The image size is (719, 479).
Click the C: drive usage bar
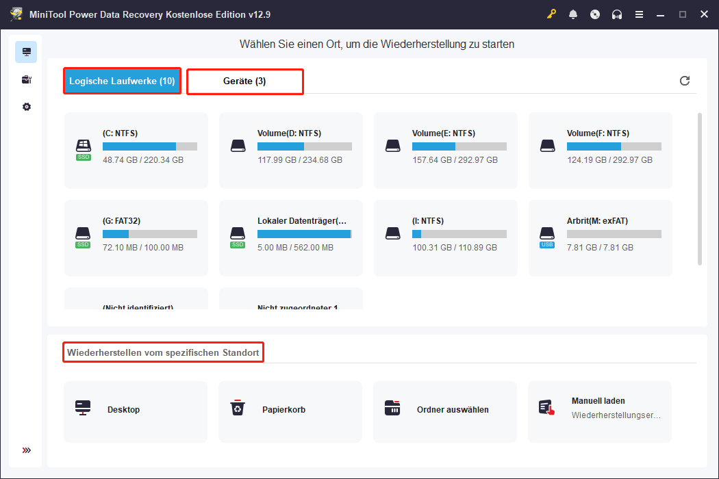pyautogui.click(x=150, y=146)
